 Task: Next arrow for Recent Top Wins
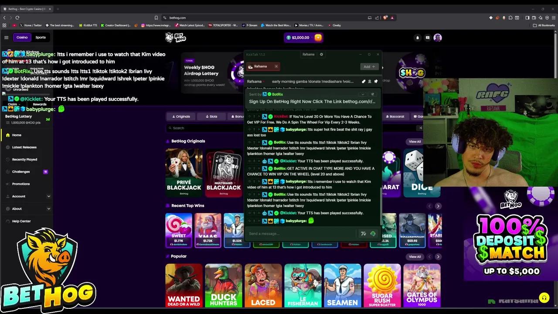[x=438, y=206]
